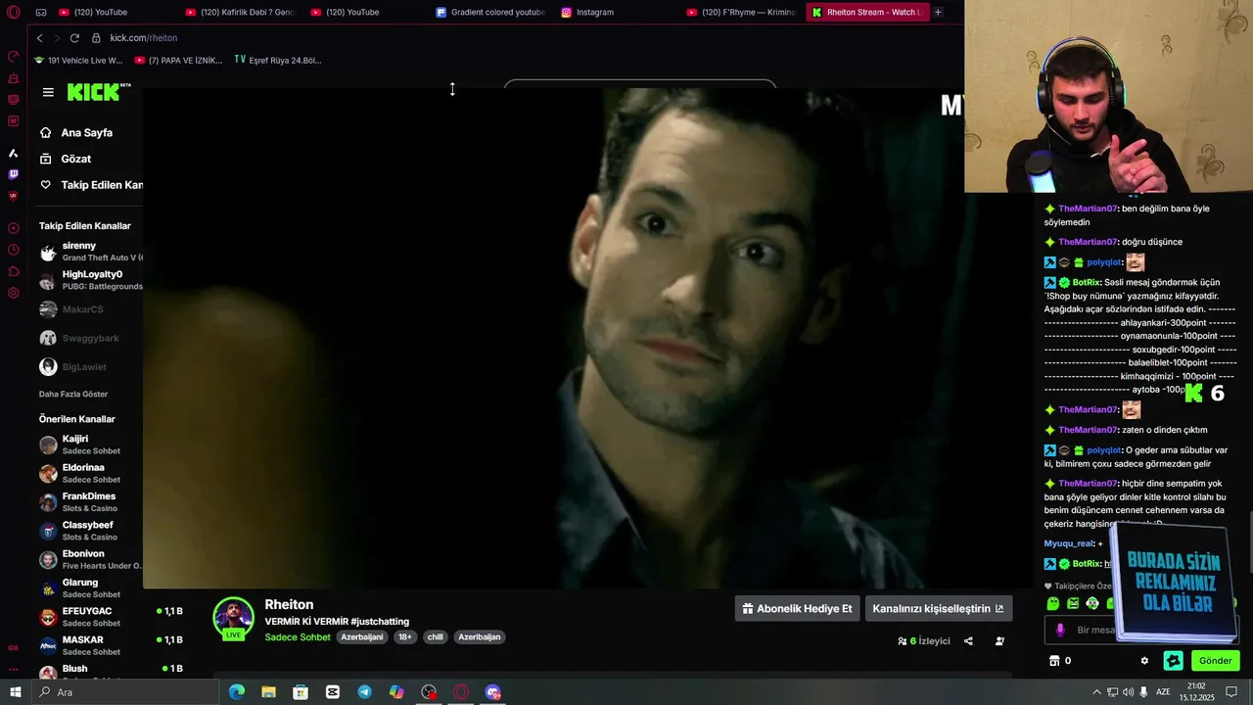Open Telegram from the taskbar
Viewport: 1253px width, 705px height.
[x=364, y=692]
